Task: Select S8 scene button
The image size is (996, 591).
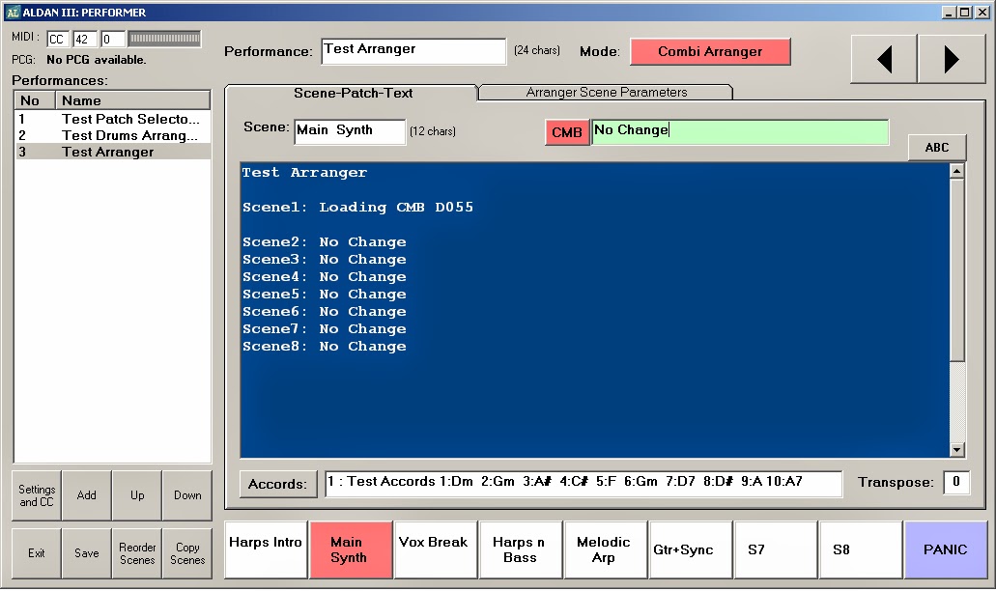Action: click(861, 549)
